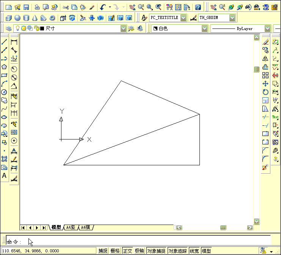Click the horizontal scrollbar right arrow

point(250,228)
